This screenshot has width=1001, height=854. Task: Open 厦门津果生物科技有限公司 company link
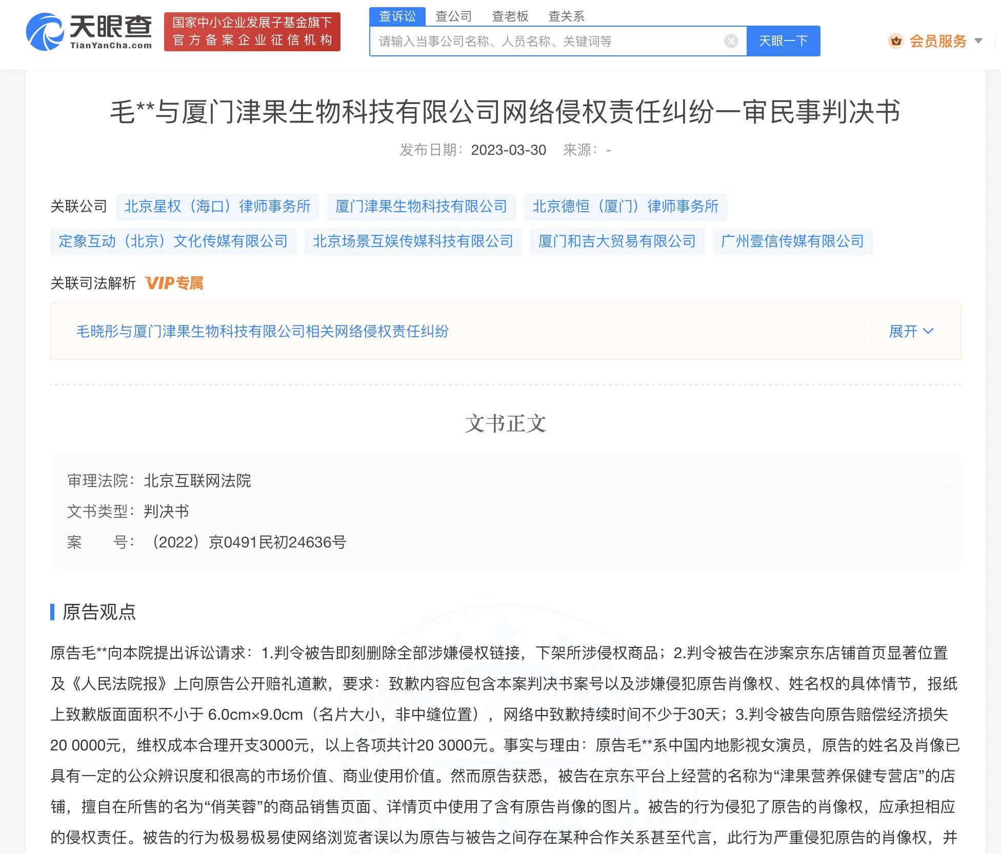[x=422, y=207]
